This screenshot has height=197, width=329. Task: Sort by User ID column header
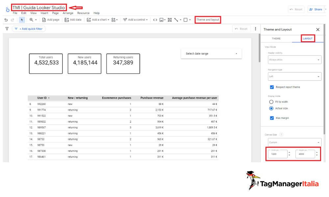click(42, 98)
